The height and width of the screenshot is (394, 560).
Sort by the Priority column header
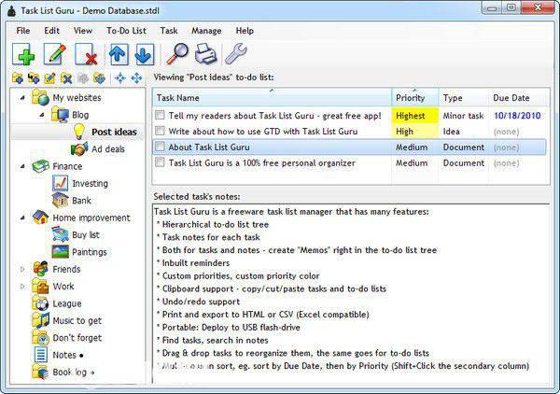tap(415, 97)
